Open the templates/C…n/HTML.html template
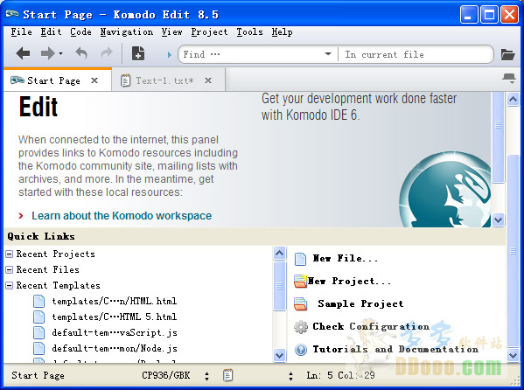The height and width of the screenshot is (390, 524). click(115, 301)
